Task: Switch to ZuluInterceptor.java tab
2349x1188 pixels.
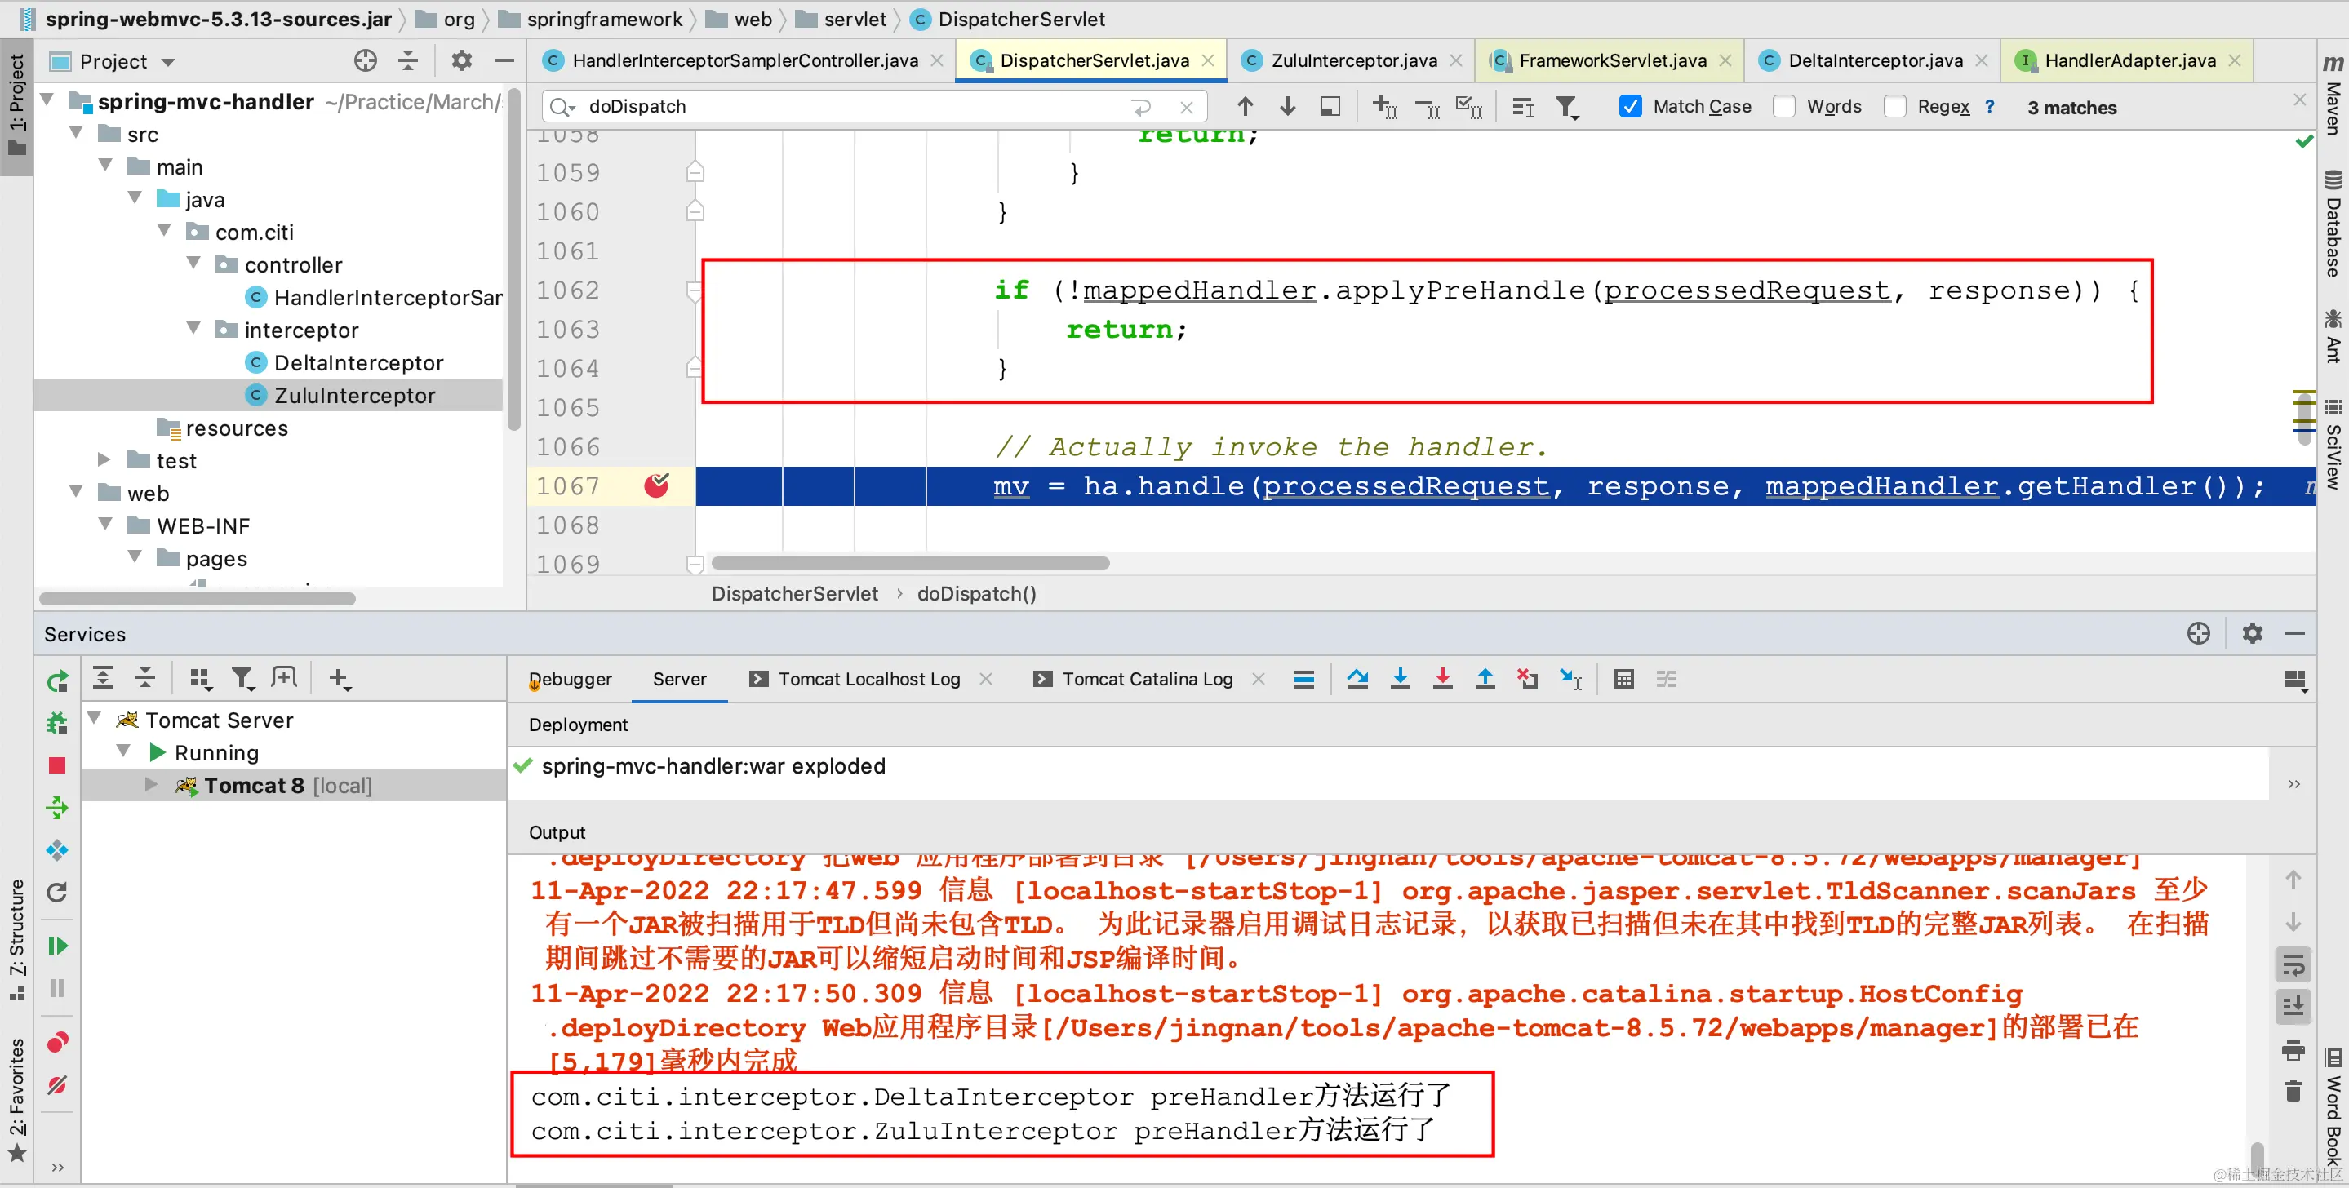Action: [1352, 60]
